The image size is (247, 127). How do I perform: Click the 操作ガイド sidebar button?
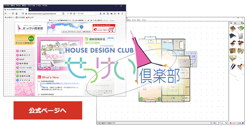point(25,55)
